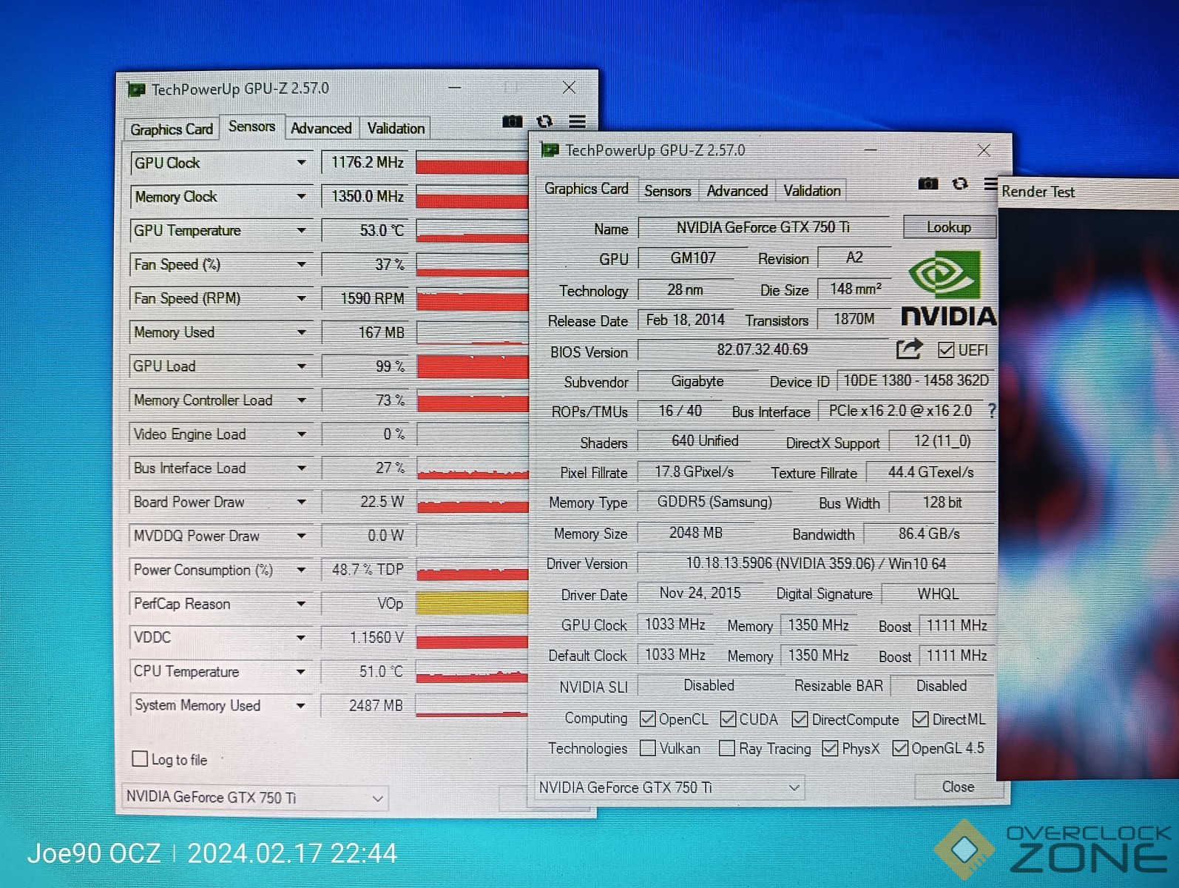
Task: Open Advanced tab in Sensors window
Action: (321, 129)
